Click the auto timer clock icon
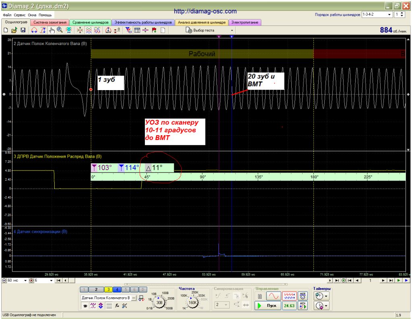Screen dimensions: 412x319 point(303,296)
